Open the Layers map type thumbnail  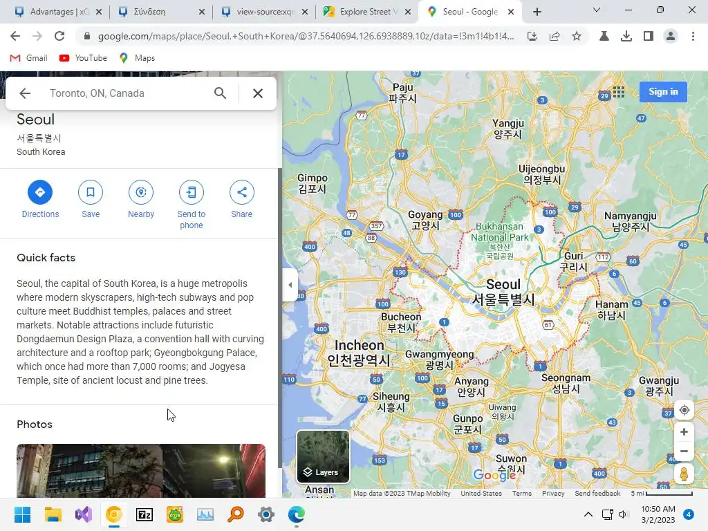click(x=323, y=456)
